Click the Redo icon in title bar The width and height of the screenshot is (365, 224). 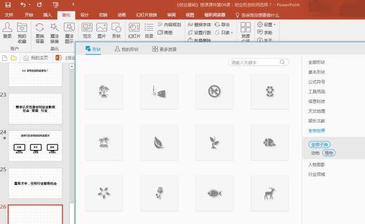(39, 5)
